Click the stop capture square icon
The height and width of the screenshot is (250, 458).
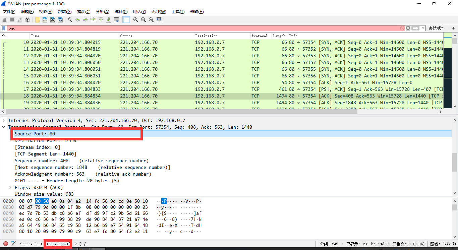[x=12, y=20]
